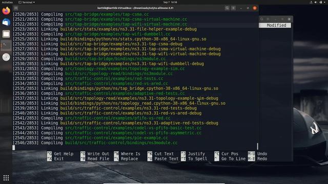Close the background nano terminal window
The height and width of the screenshot is (184, 328).
289,19
